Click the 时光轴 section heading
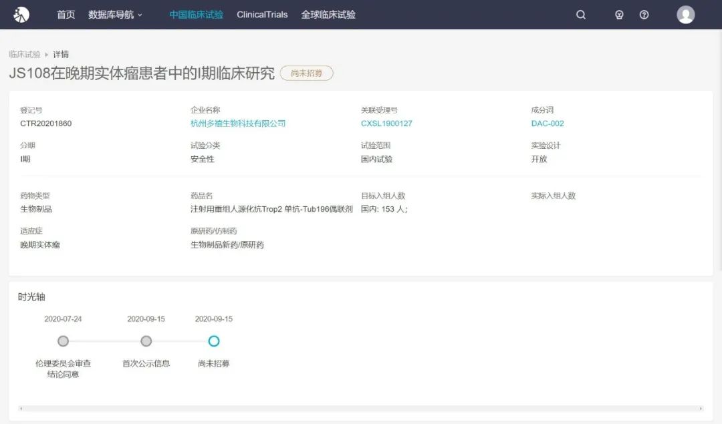Screen dimensions: 722x424 [x=31, y=296]
